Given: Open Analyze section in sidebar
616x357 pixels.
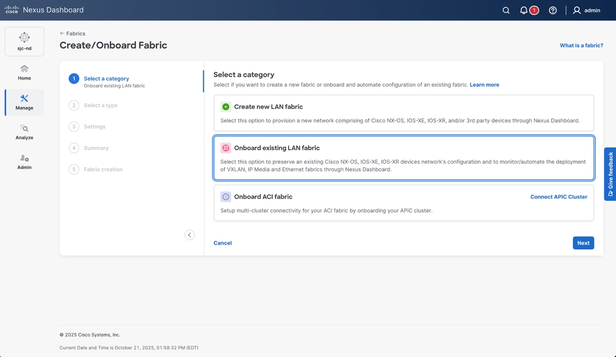Looking at the screenshot, I should click(25, 132).
